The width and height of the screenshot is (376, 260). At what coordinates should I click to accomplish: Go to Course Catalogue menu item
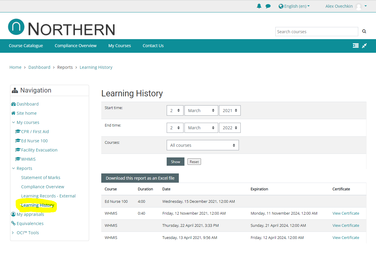pos(26,46)
